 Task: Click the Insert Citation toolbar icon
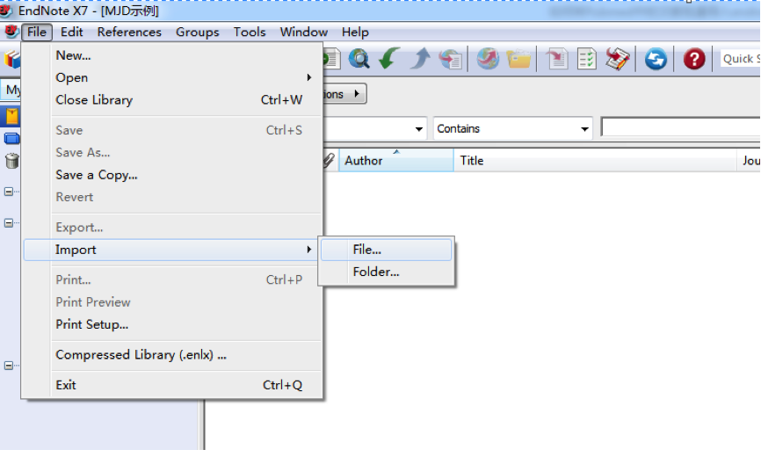point(557,59)
